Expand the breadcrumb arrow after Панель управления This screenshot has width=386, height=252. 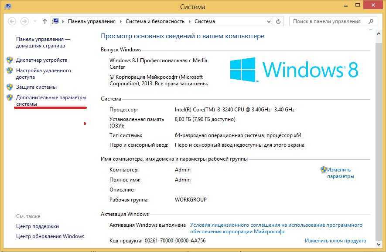click(121, 21)
